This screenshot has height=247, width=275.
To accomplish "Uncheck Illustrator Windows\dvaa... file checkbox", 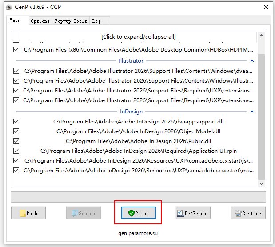I will tap(16, 71).
